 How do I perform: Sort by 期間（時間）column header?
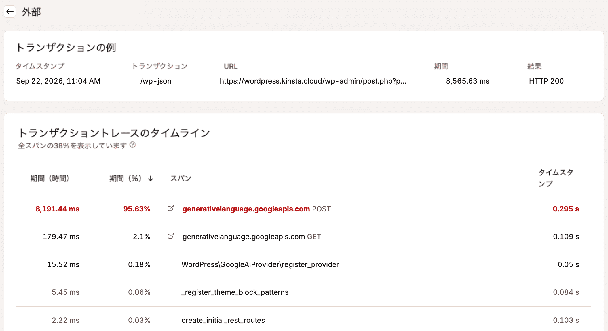(50, 178)
